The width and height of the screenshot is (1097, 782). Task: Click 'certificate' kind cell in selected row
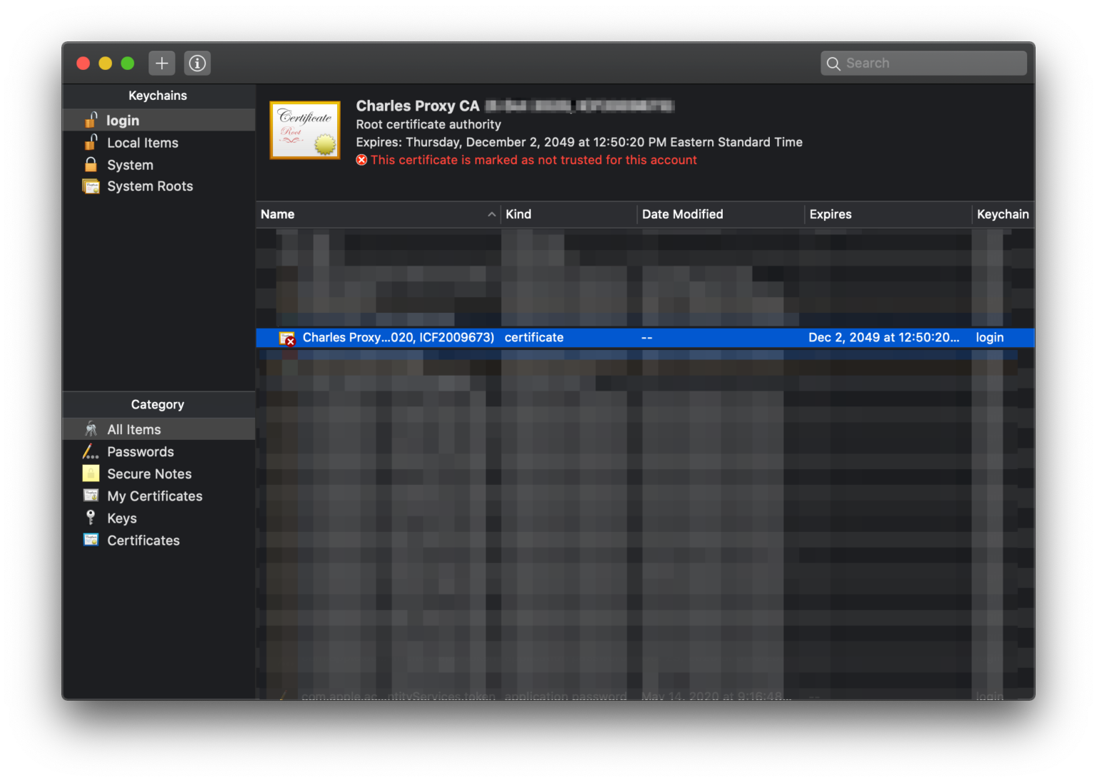tap(534, 338)
